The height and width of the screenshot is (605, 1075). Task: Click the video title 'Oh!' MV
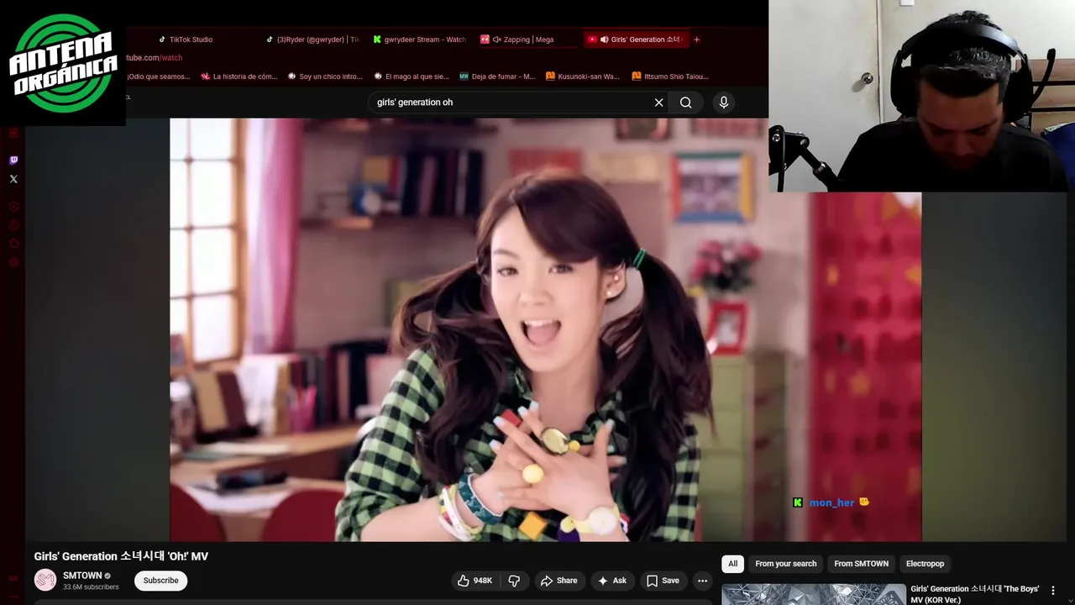(121, 556)
